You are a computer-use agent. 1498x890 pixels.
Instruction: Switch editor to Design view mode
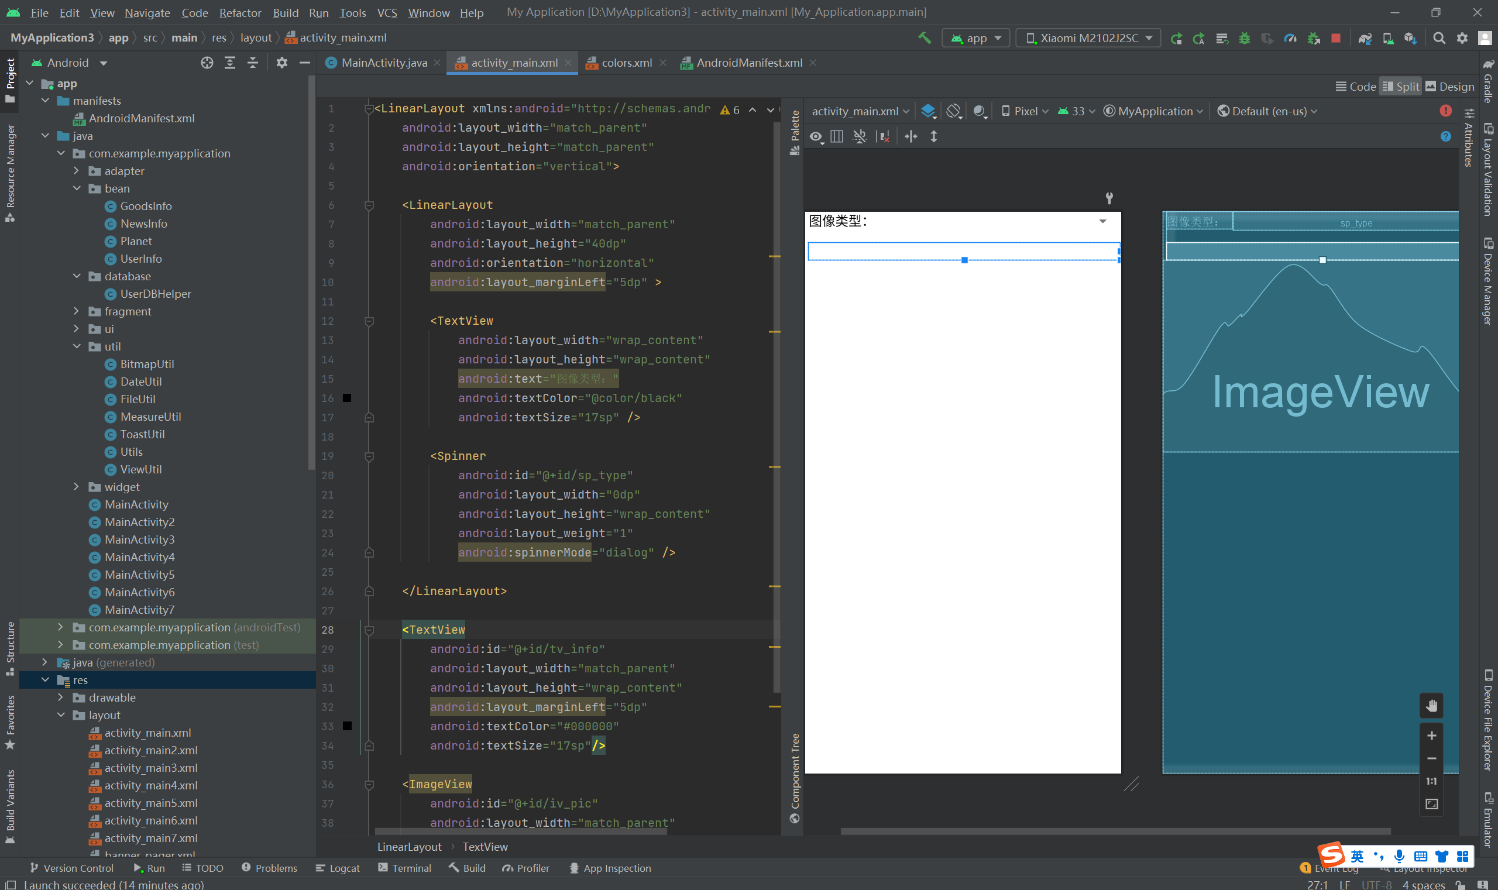[1449, 87]
